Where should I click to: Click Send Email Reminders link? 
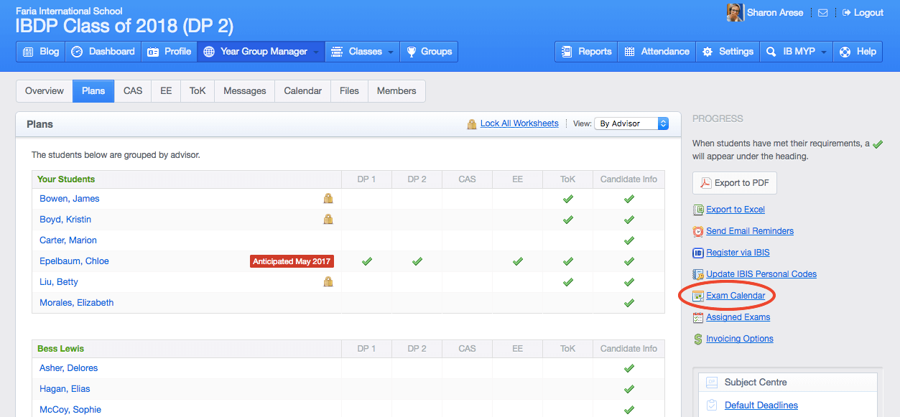click(x=750, y=231)
